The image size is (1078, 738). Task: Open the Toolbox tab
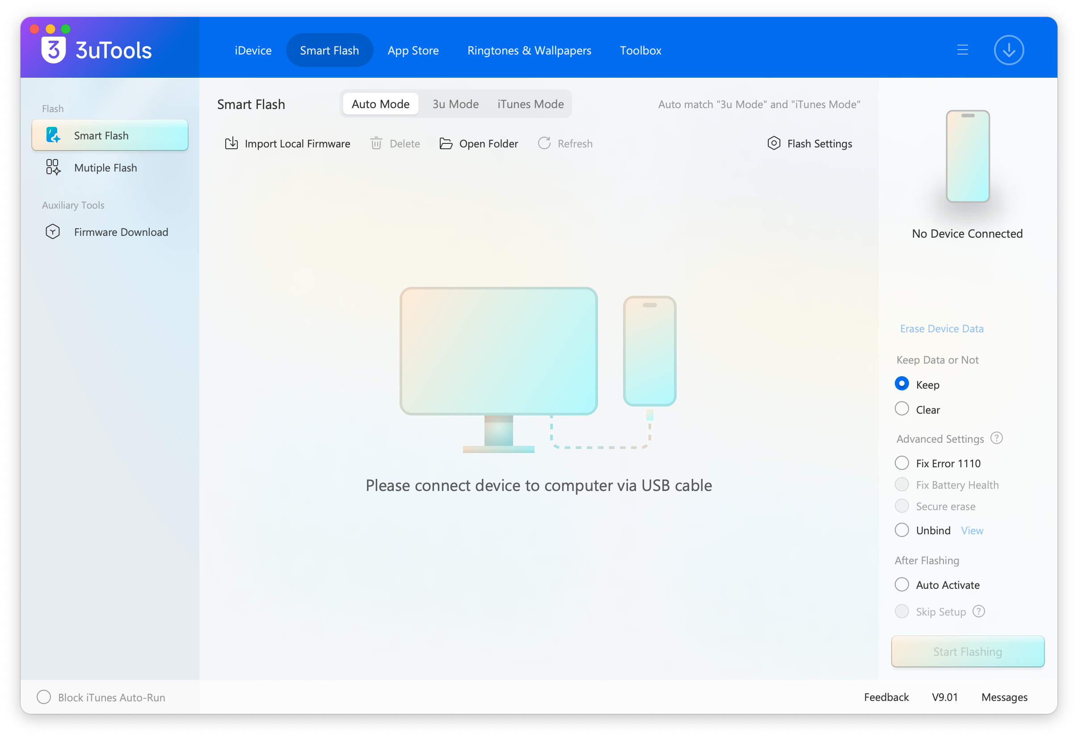(640, 50)
